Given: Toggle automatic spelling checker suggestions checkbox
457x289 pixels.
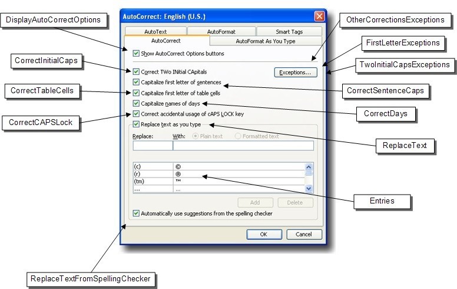Looking at the screenshot, I should pyautogui.click(x=136, y=213).
